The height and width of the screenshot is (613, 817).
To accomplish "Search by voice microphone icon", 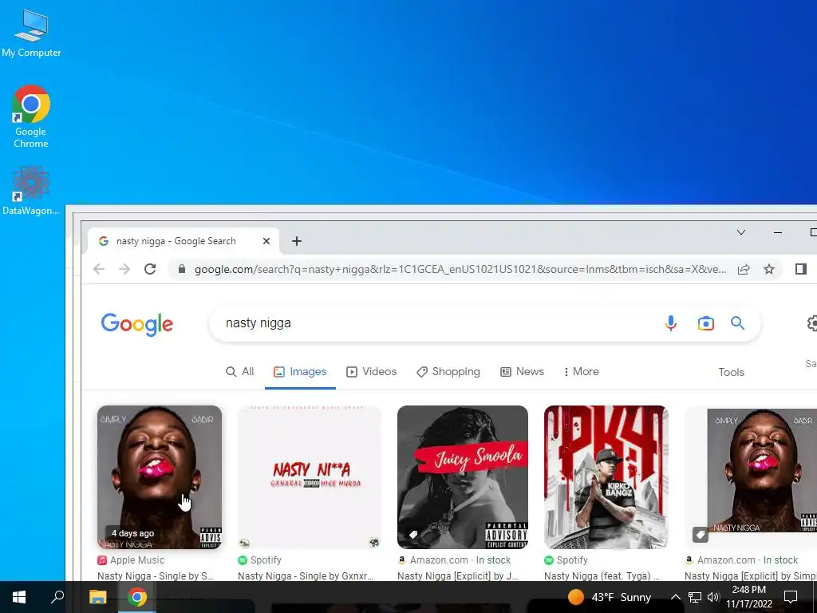I will [671, 323].
